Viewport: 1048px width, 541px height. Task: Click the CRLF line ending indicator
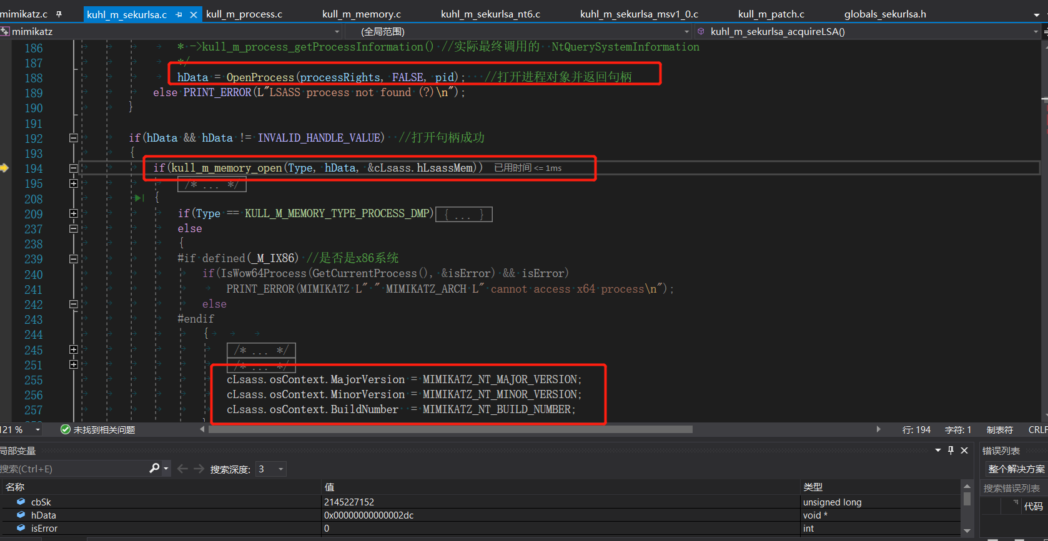pyautogui.click(x=1038, y=430)
